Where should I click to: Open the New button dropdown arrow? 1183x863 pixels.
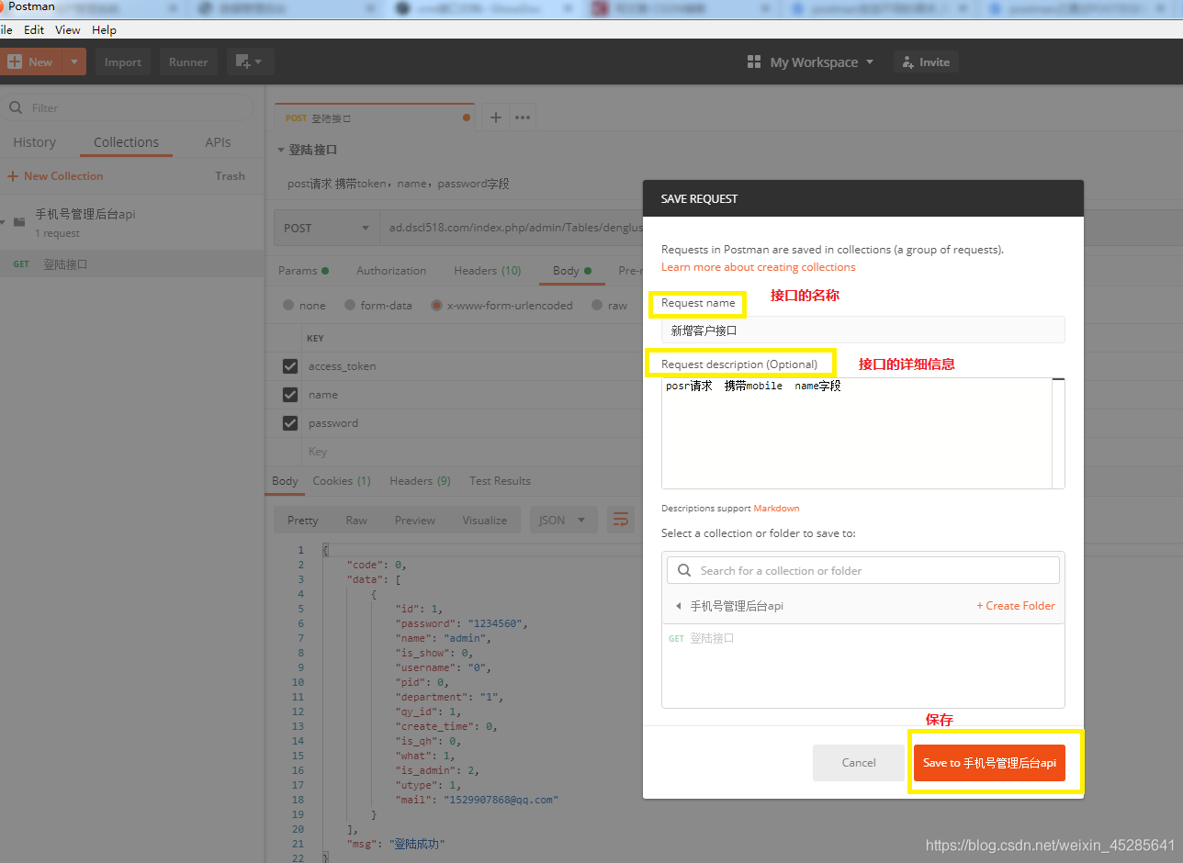click(75, 62)
